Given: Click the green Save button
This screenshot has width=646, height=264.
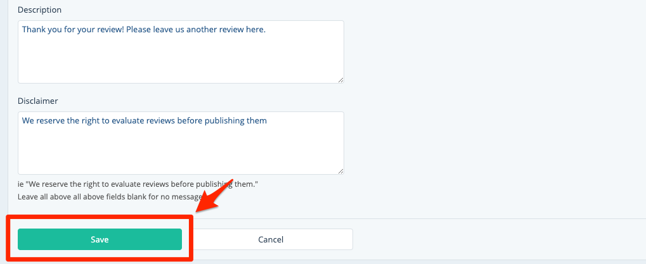Looking at the screenshot, I should 100,239.
